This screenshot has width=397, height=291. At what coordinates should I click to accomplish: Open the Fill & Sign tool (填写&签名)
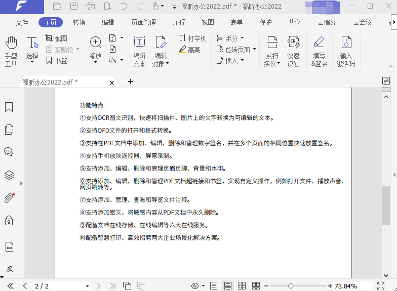319,51
